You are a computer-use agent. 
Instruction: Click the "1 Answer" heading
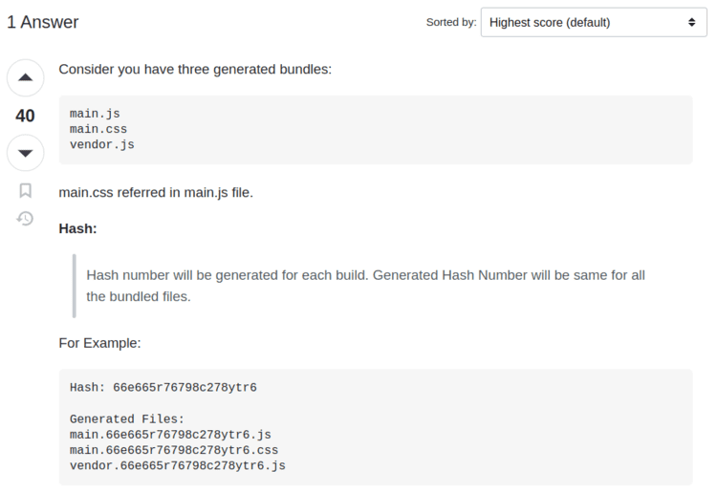pyautogui.click(x=43, y=22)
